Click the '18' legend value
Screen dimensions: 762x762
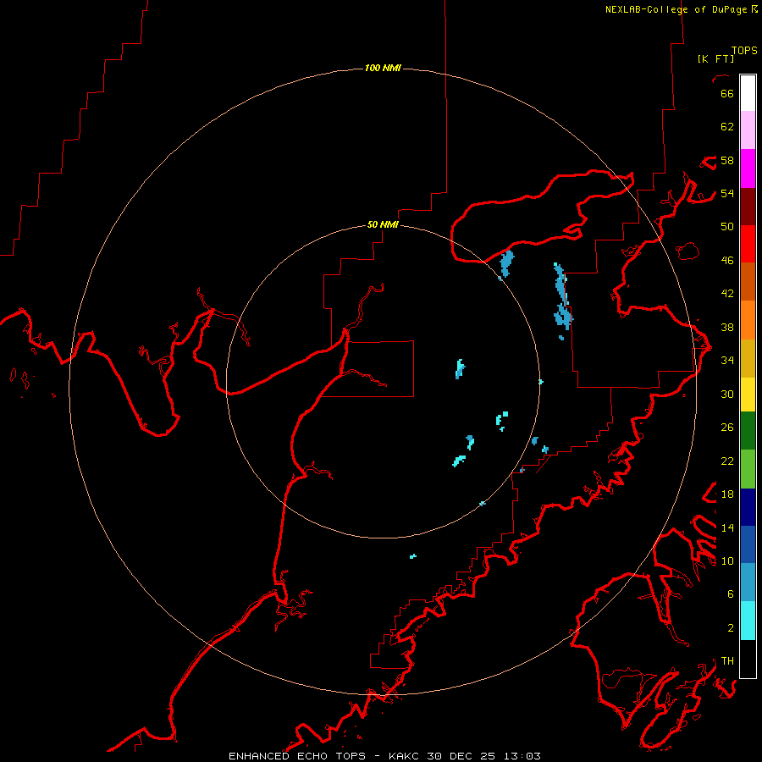727,494
